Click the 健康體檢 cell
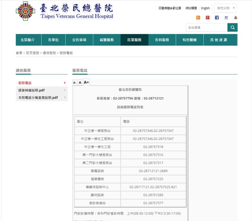This screenshot has height=221, width=252. pyautogui.click(x=97, y=179)
